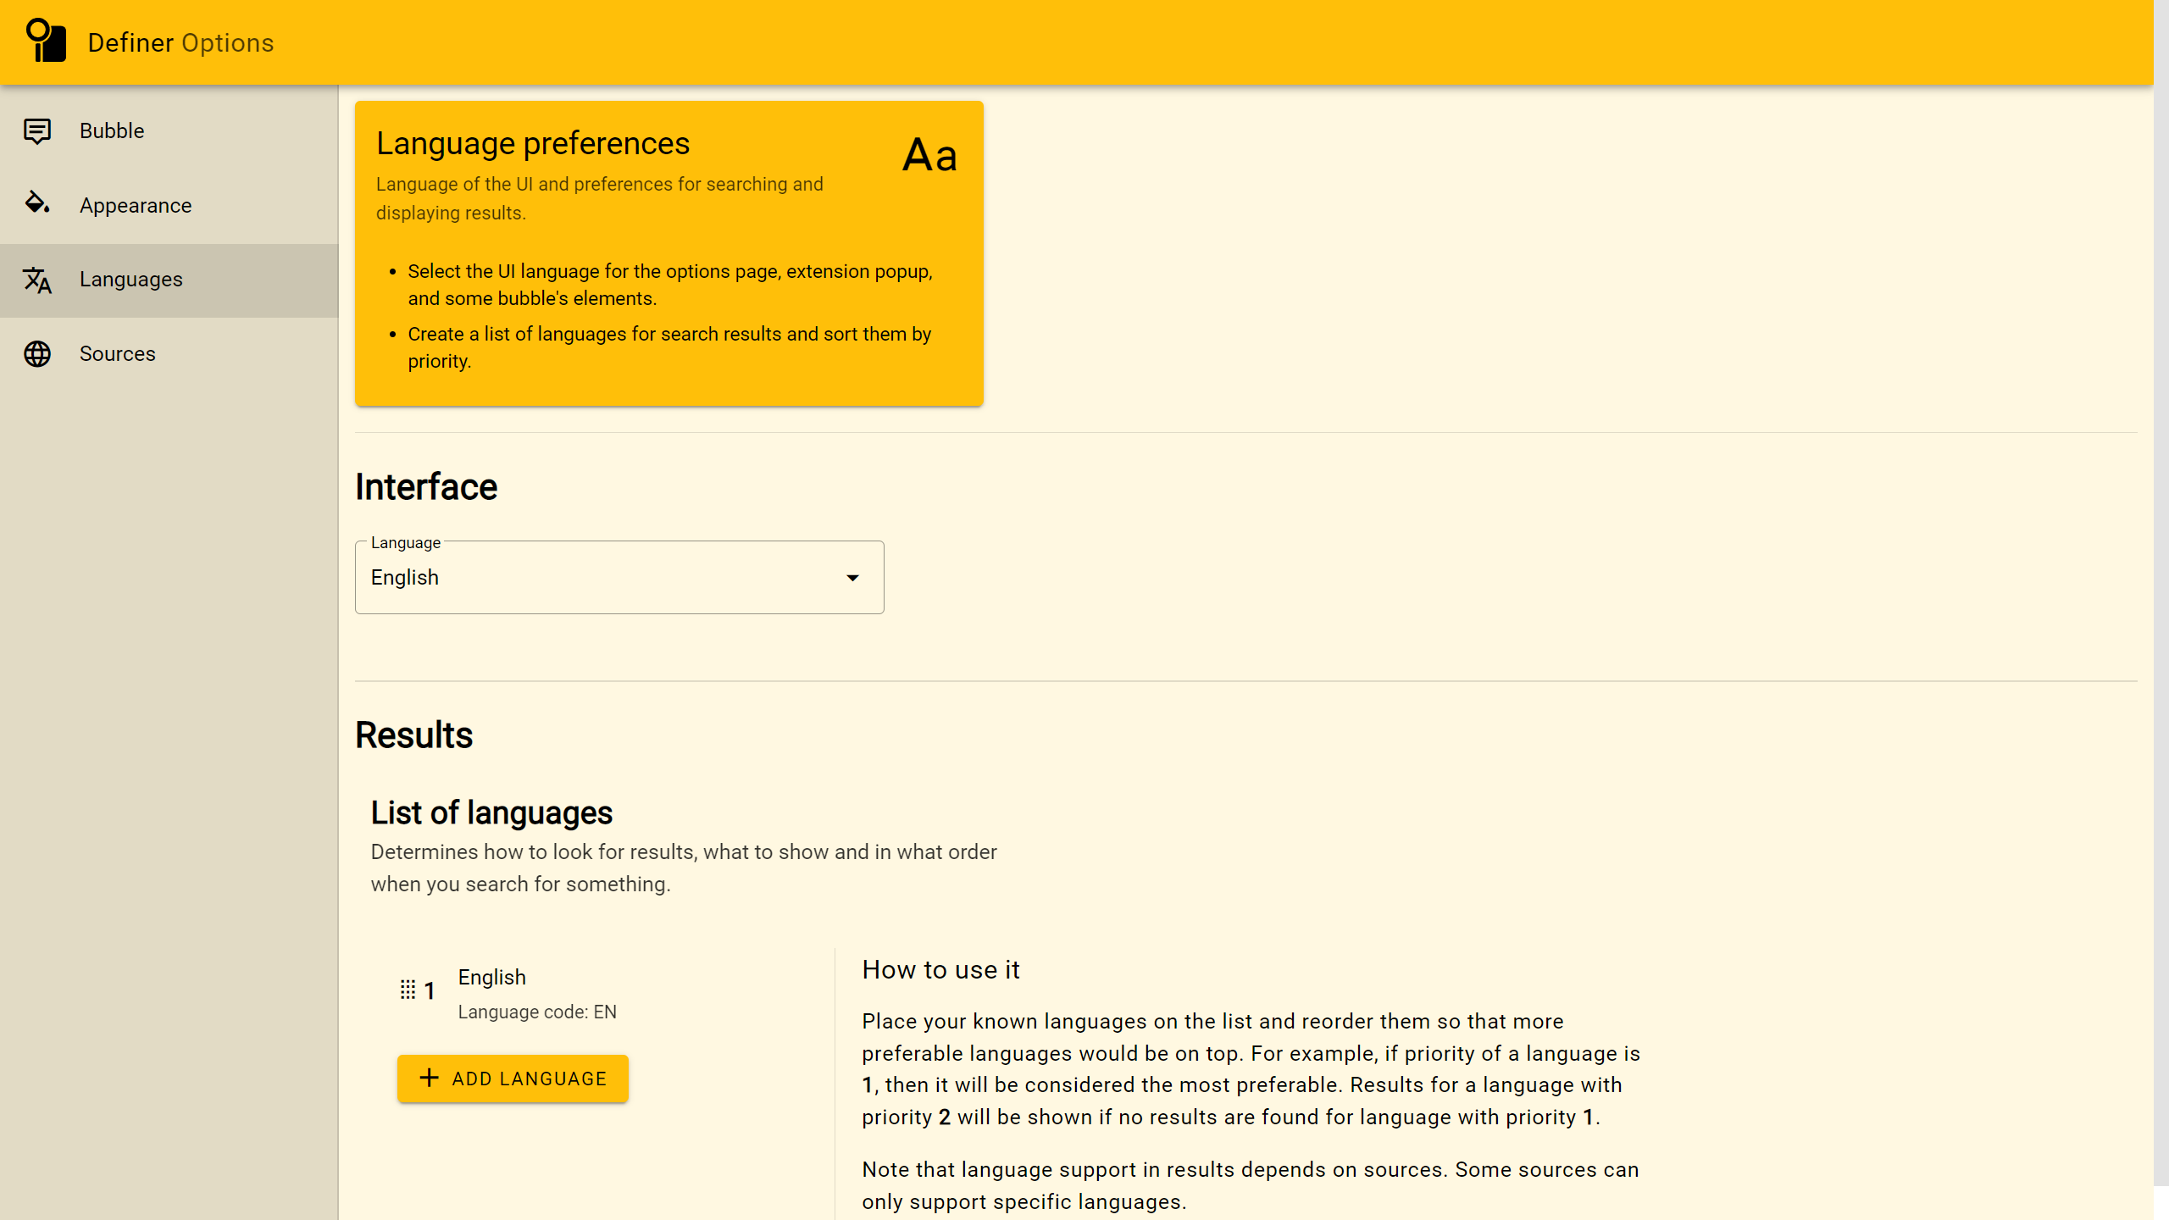Click the vertical page scrollbar
The image size is (2169, 1220).
tap(2161, 593)
